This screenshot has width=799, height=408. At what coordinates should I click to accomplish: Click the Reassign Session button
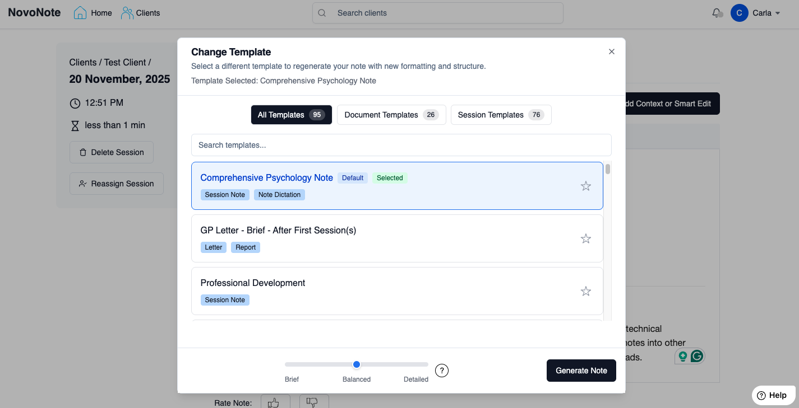117,184
